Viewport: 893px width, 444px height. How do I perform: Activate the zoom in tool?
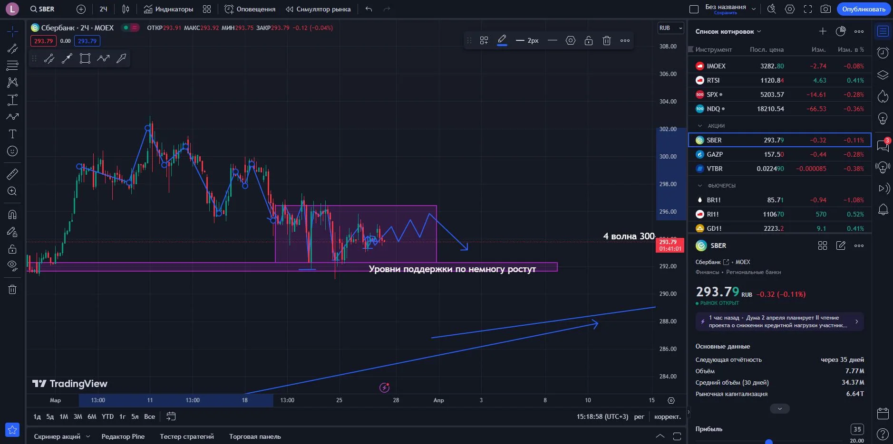pos(12,191)
